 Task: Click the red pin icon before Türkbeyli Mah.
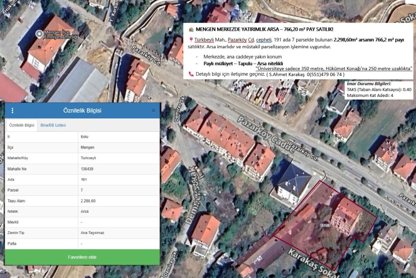coord(191,40)
